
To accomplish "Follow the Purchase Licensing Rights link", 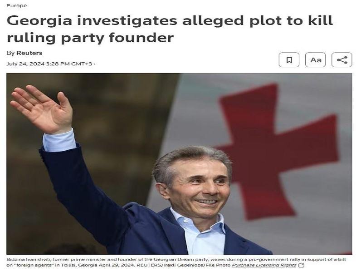I will click(264, 265).
